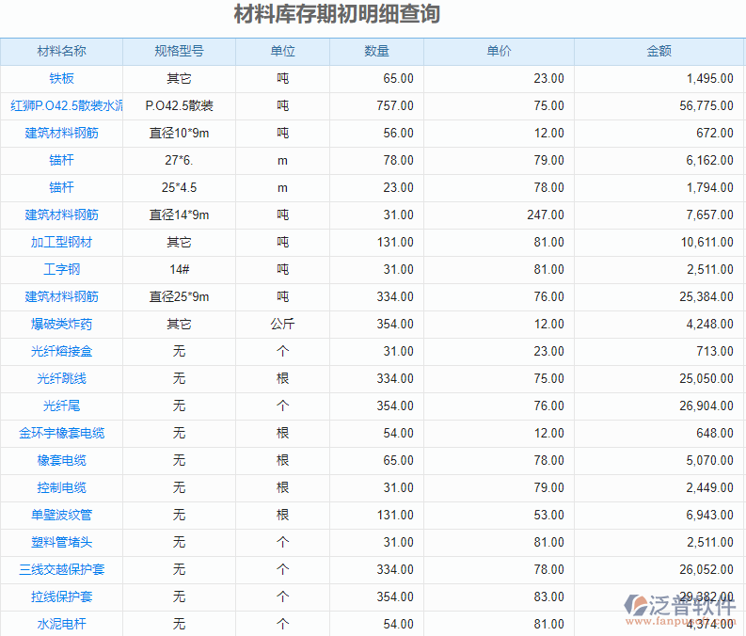Open 建筑材料钢筋 link with spec 直径25*9m
Image resolution: width=746 pixels, height=636 pixels.
tap(61, 297)
